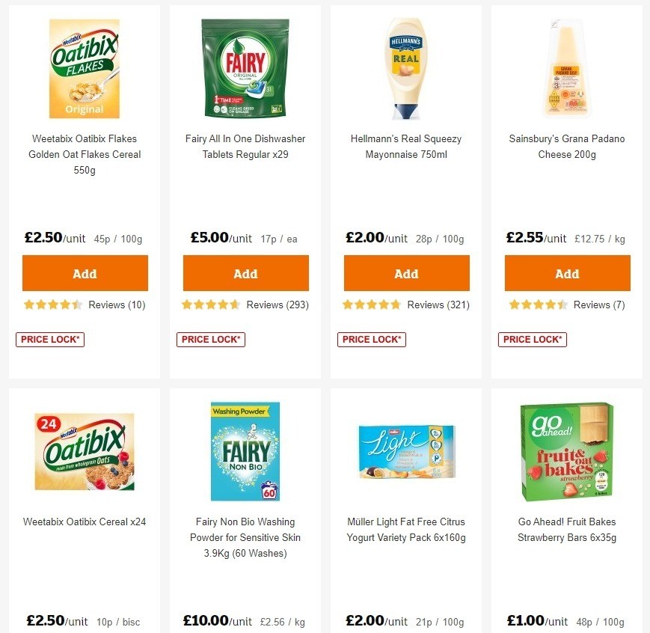
Task: Click the star rating below Grana Padano cheese
Action: pos(533,305)
